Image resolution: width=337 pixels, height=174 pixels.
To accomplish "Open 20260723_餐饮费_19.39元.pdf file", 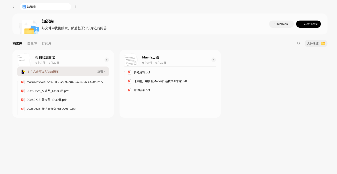I will pos(46,100).
